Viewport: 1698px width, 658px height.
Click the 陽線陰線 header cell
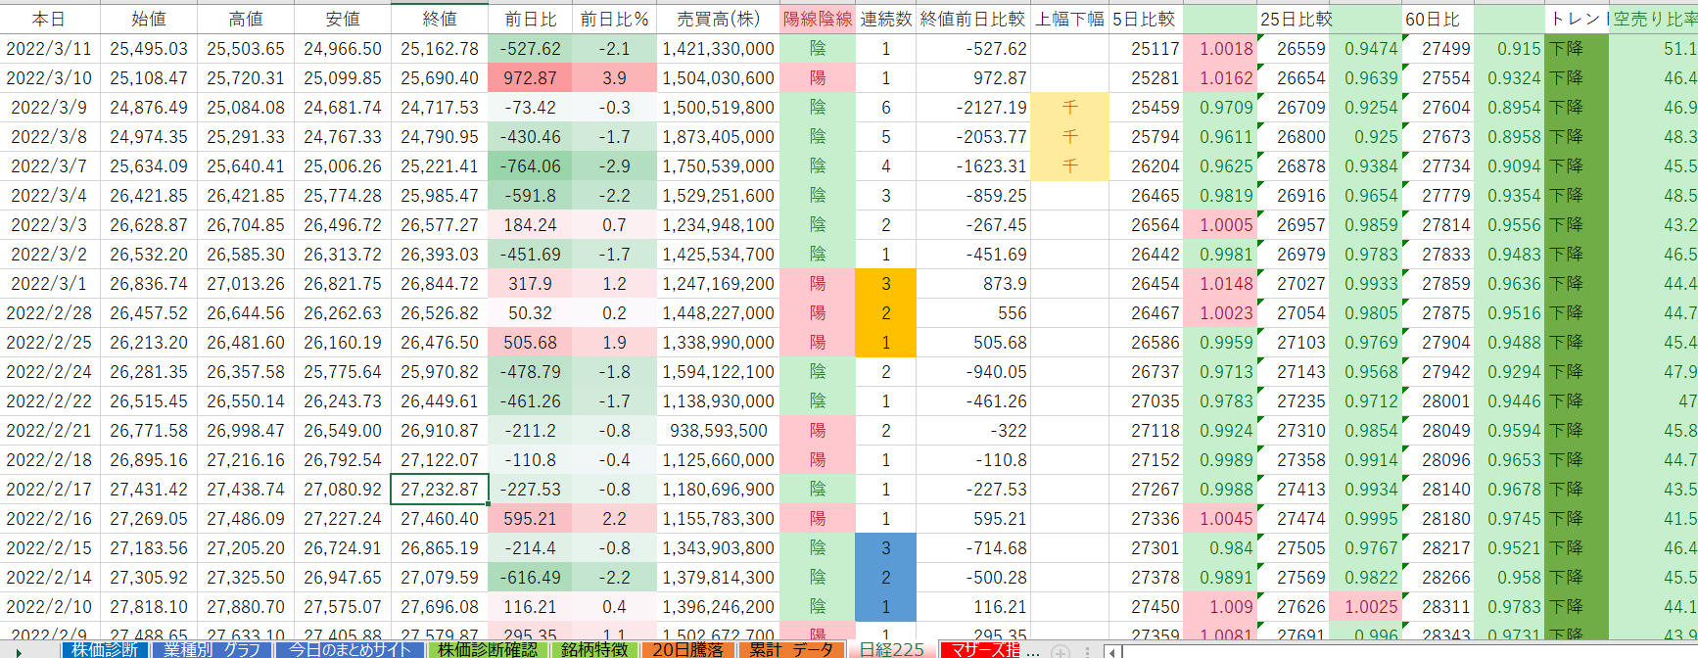pyautogui.click(x=818, y=19)
